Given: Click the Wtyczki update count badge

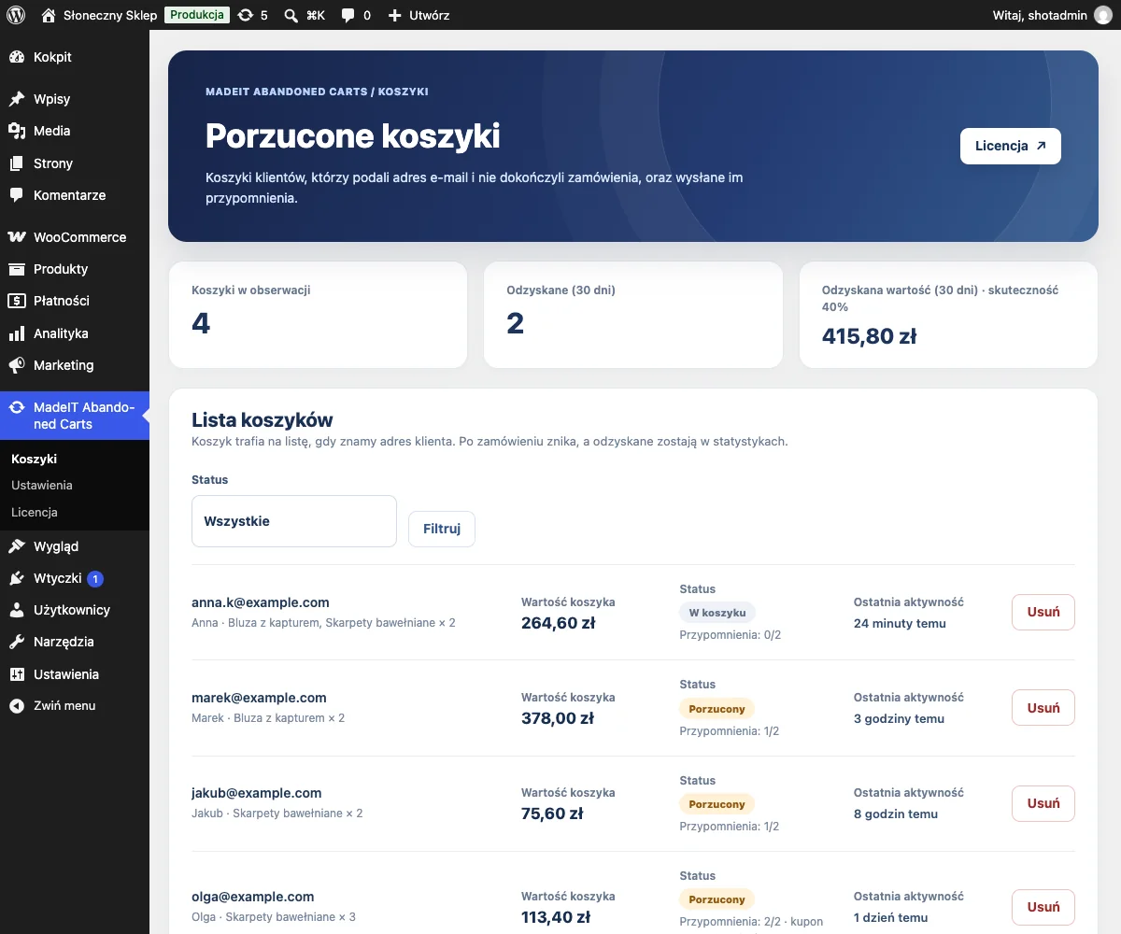Looking at the screenshot, I should [95, 579].
